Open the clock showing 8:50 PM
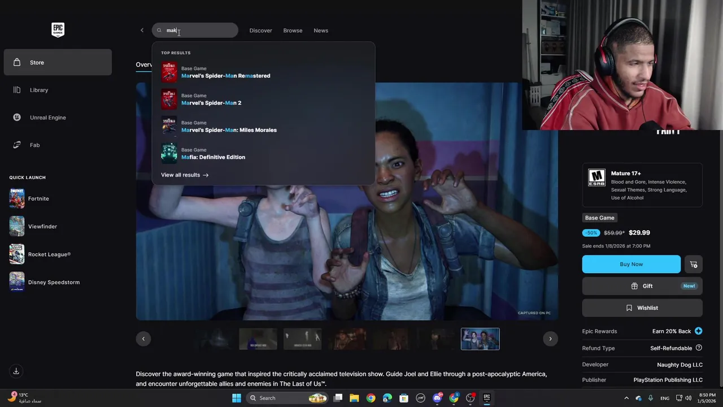Screen dimensions: 723x407 [707, 398]
